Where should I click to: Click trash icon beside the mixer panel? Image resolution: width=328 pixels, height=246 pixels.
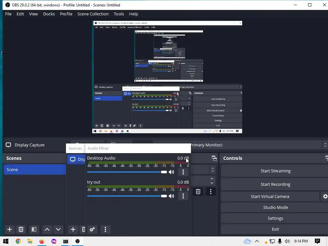[198, 192]
